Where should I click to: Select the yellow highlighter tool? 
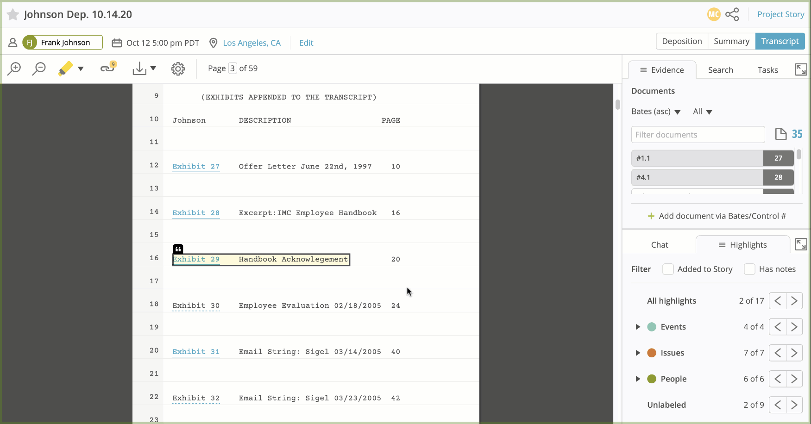65,69
